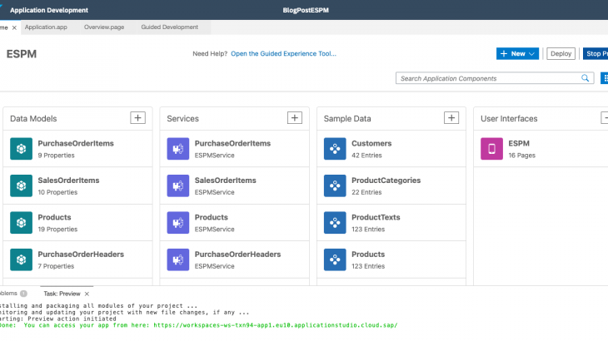
Task: Click the Customers sample data icon
Action: pyautogui.click(x=335, y=149)
